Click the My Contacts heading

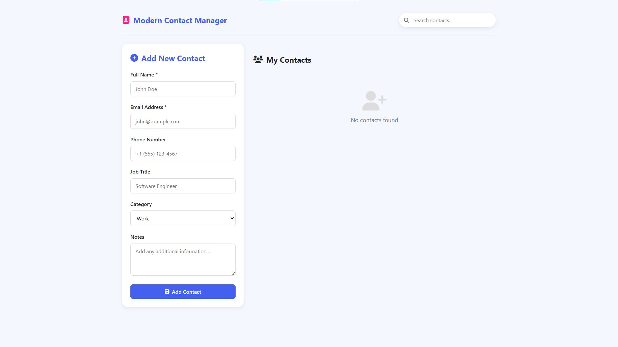pyautogui.click(x=289, y=60)
